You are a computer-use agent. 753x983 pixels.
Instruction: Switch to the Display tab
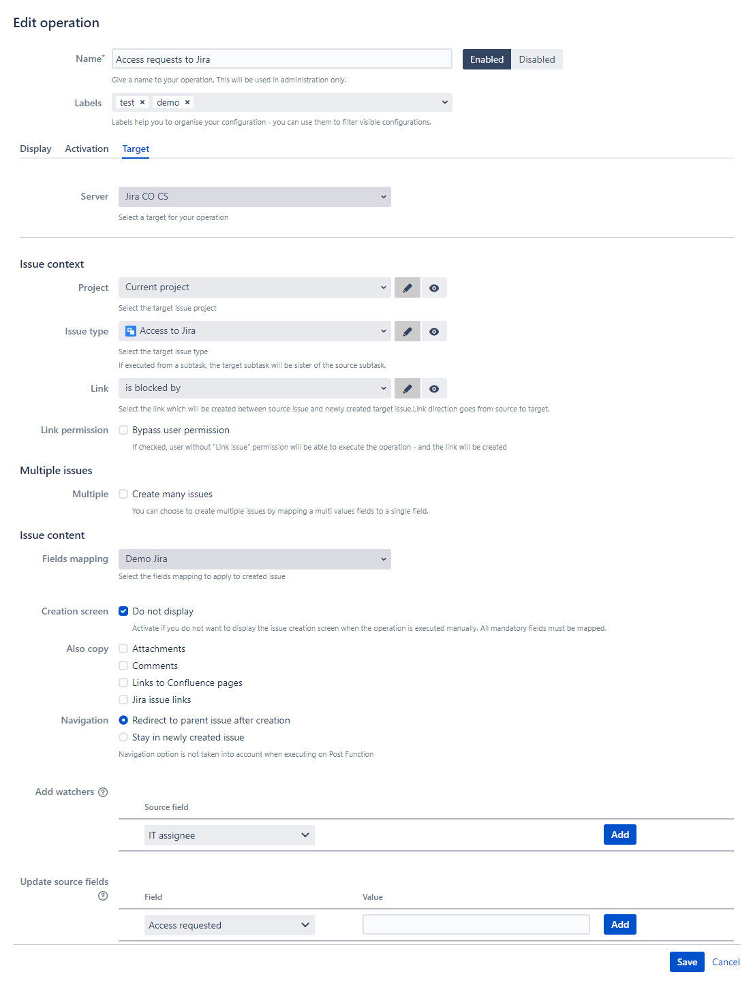tap(35, 149)
